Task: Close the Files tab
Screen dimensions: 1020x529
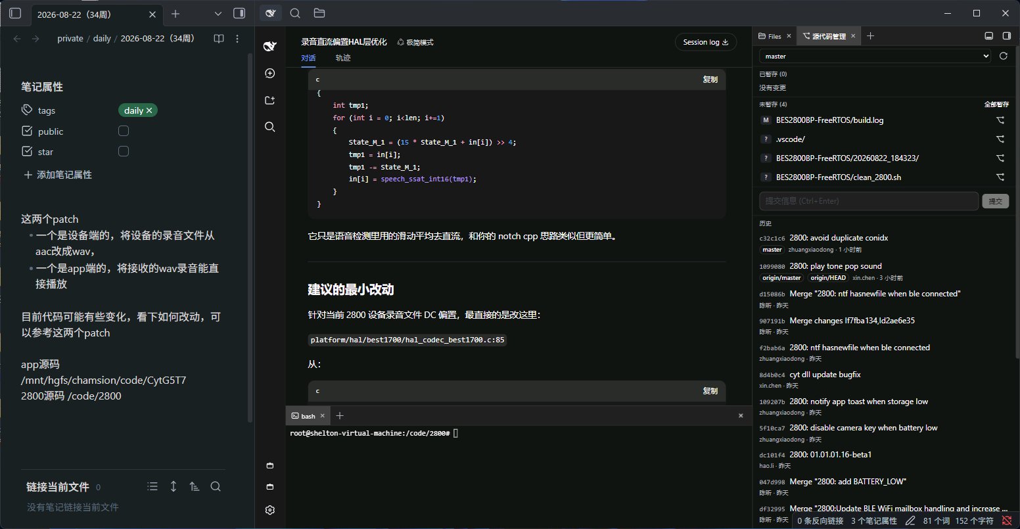Action: pos(789,36)
